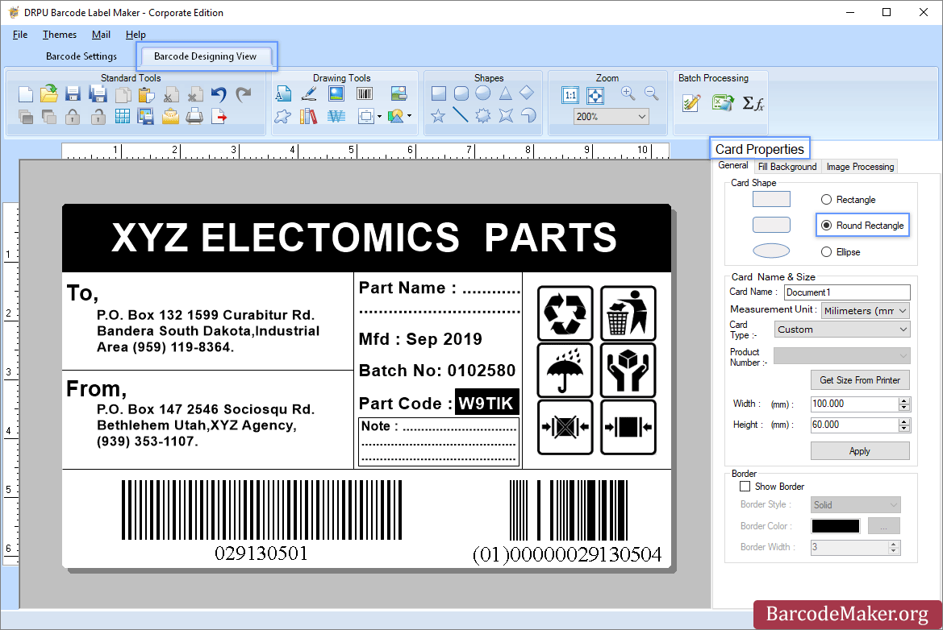Select the Signature pen tool

click(x=309, y=93)
